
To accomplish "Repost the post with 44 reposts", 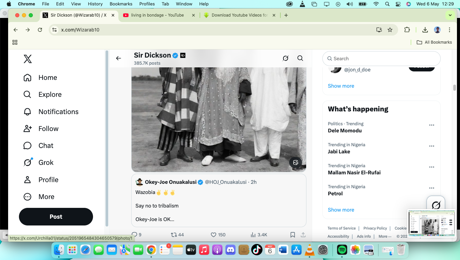I will 177,235.
